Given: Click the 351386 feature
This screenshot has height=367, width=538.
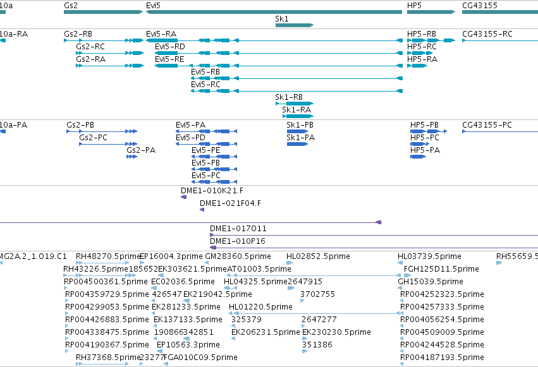Looking at the screenshot, I should [x=305, y=352].
